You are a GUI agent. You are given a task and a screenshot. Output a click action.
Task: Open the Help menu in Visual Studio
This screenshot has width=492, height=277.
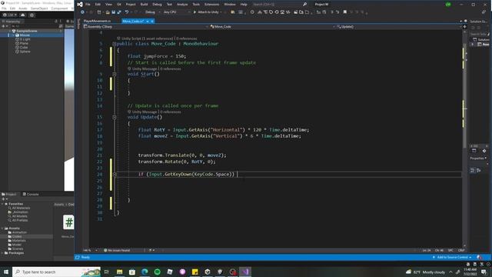point(244,5)
